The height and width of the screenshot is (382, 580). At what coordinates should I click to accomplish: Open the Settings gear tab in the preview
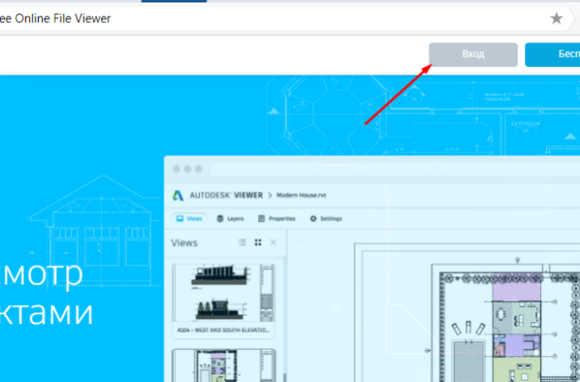326,218
